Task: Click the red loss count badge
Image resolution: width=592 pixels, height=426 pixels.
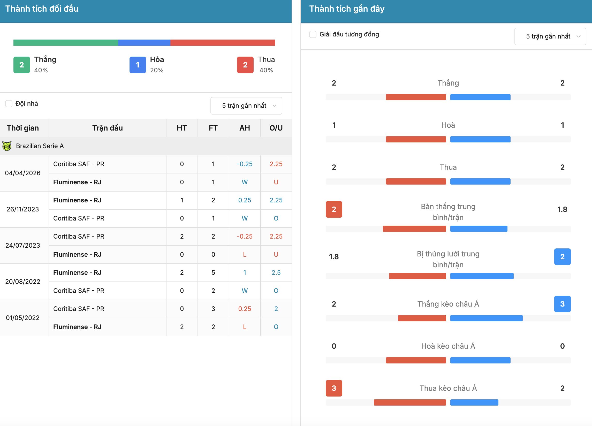Action: pos(245,65)
